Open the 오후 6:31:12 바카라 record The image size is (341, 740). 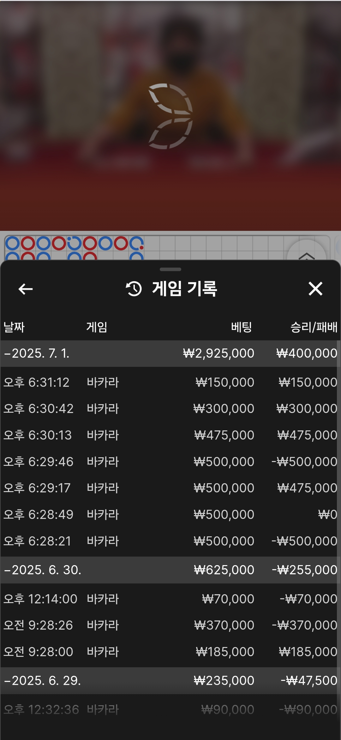tap(170, 382)
